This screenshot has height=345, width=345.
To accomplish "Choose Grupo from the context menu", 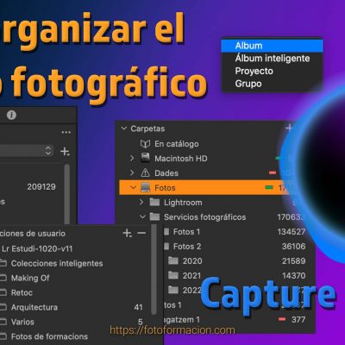I will pyautogui.click(x=272, y=84).
